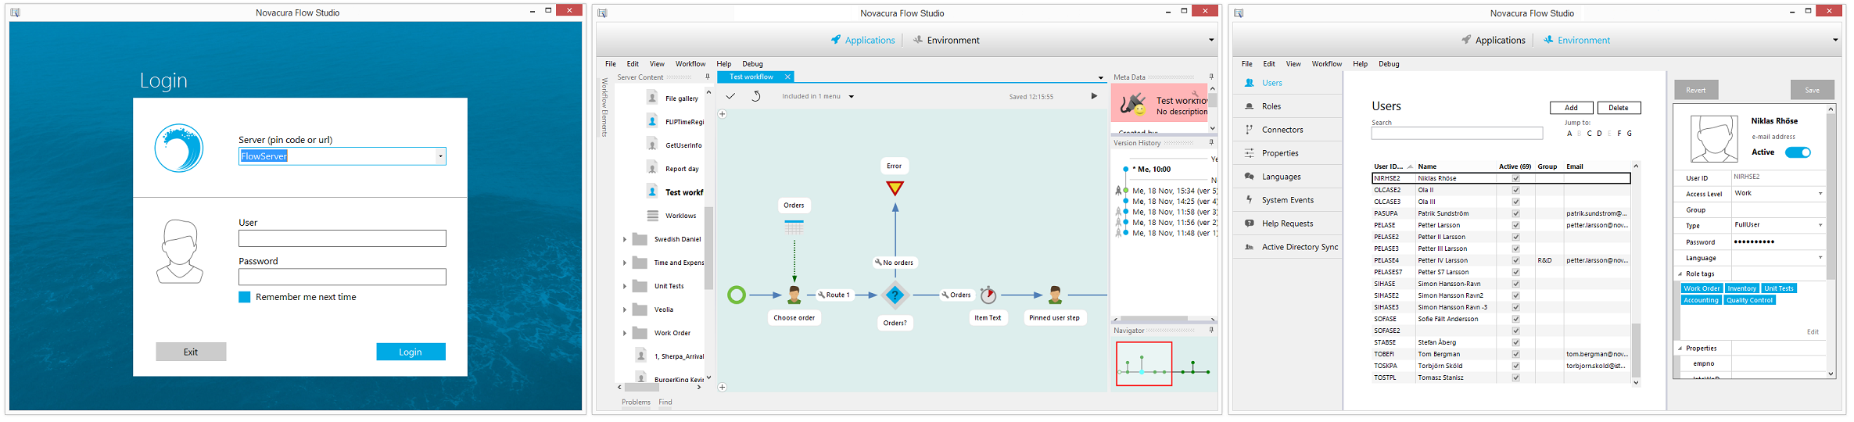Pin the Navigator panel
The image size is (1854, 422).
[x=1211, y=330]
